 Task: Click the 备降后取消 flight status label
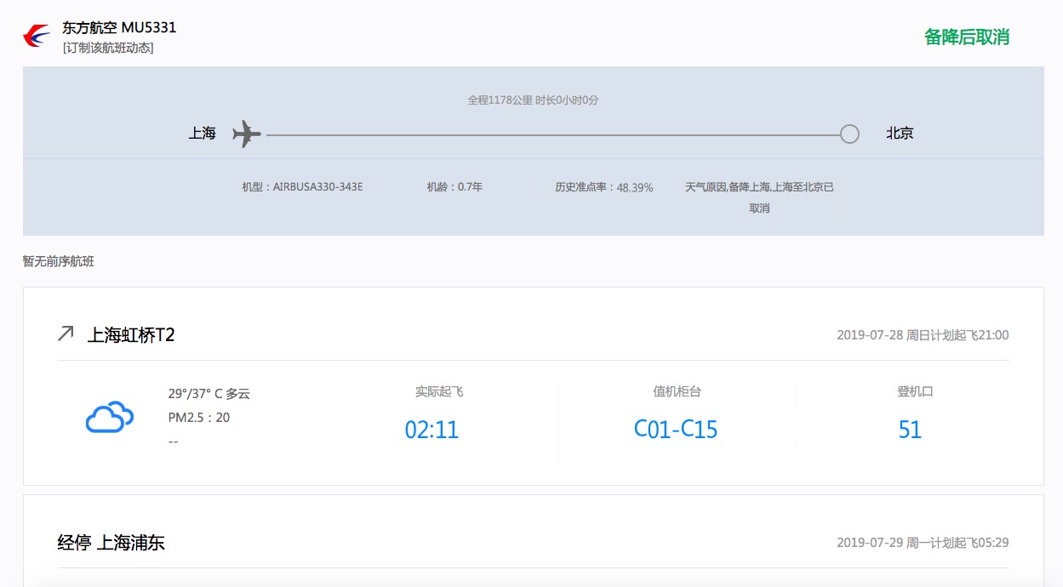pyautogui.click(x=966, y=37)
